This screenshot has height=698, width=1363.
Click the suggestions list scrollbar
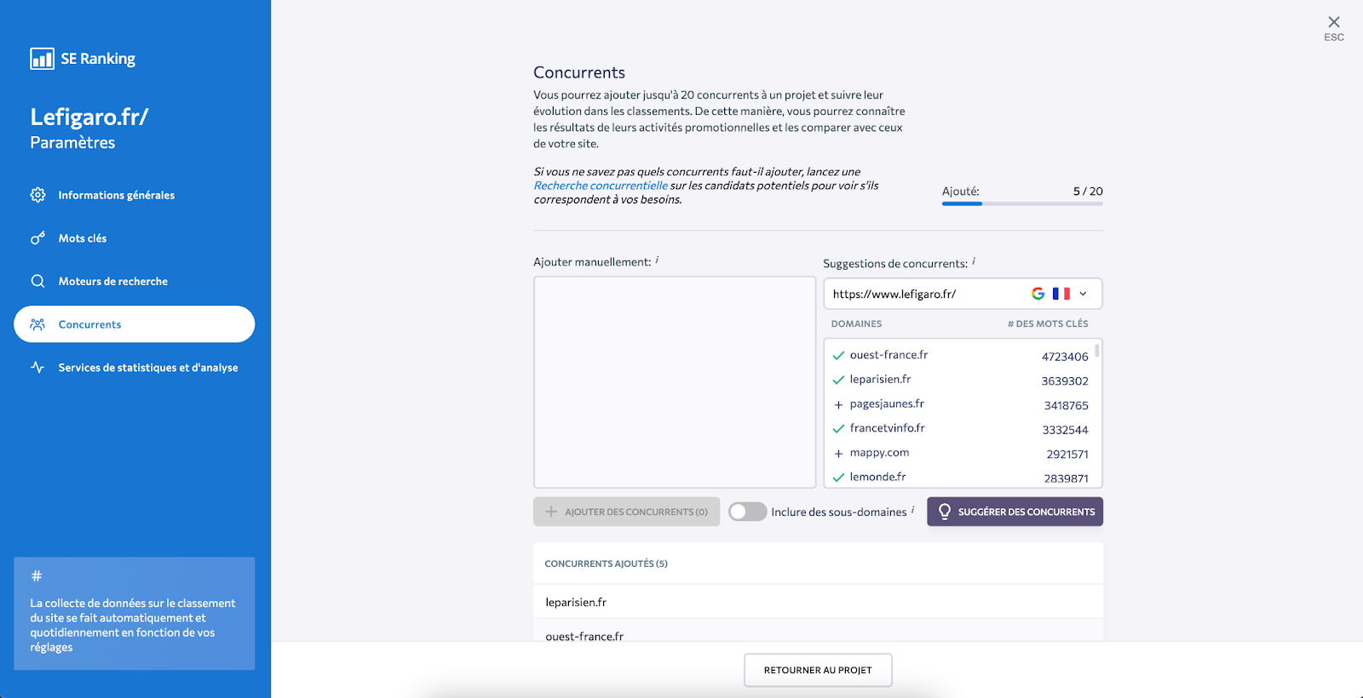click(x=1097, y=350)
